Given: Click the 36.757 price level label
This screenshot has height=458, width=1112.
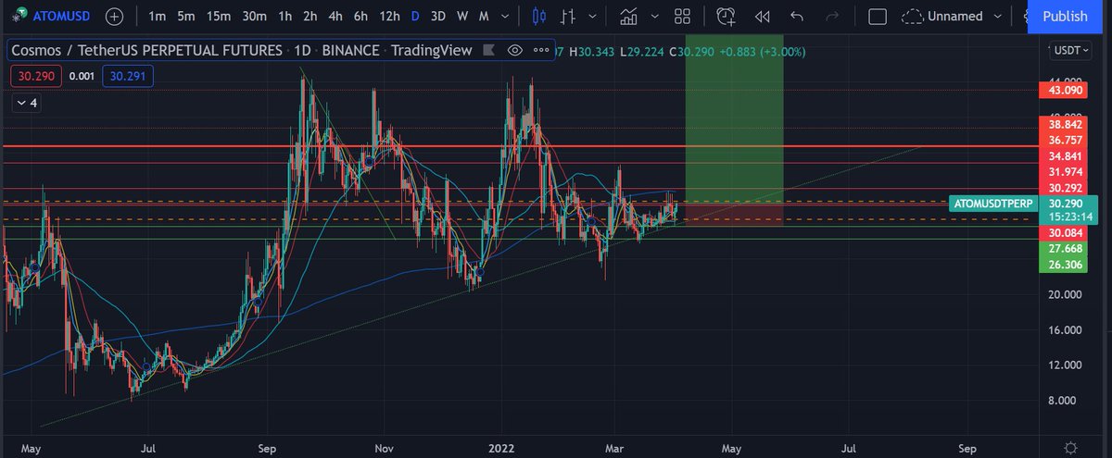Looking at the screenshot, I should pos(1066,140).
